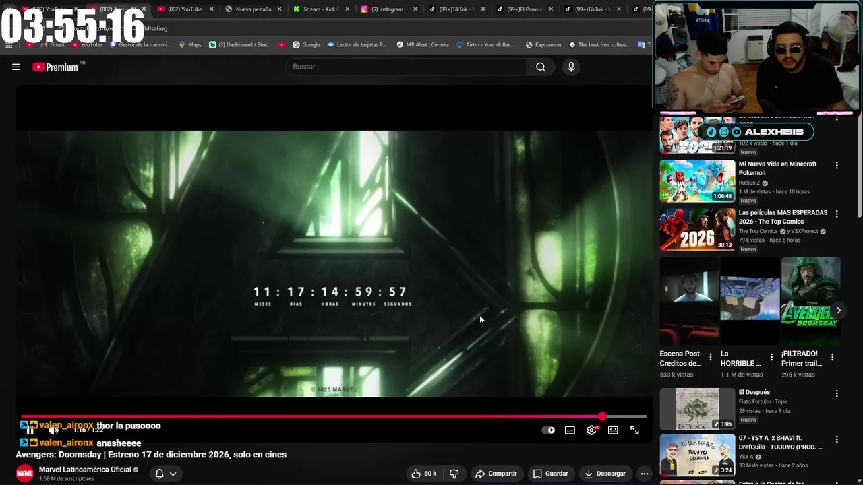863x485 pixels.
Task: Enter fullscreen mode on the video
Action: 634,430
